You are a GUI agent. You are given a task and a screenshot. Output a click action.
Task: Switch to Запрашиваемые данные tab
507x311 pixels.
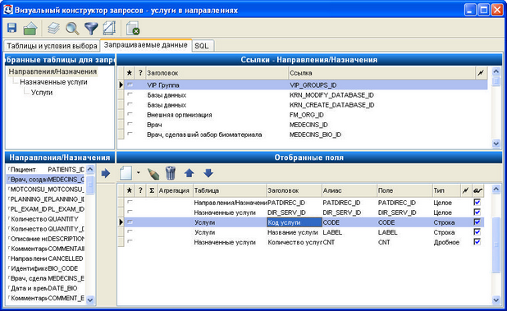[x=146, y=45]
